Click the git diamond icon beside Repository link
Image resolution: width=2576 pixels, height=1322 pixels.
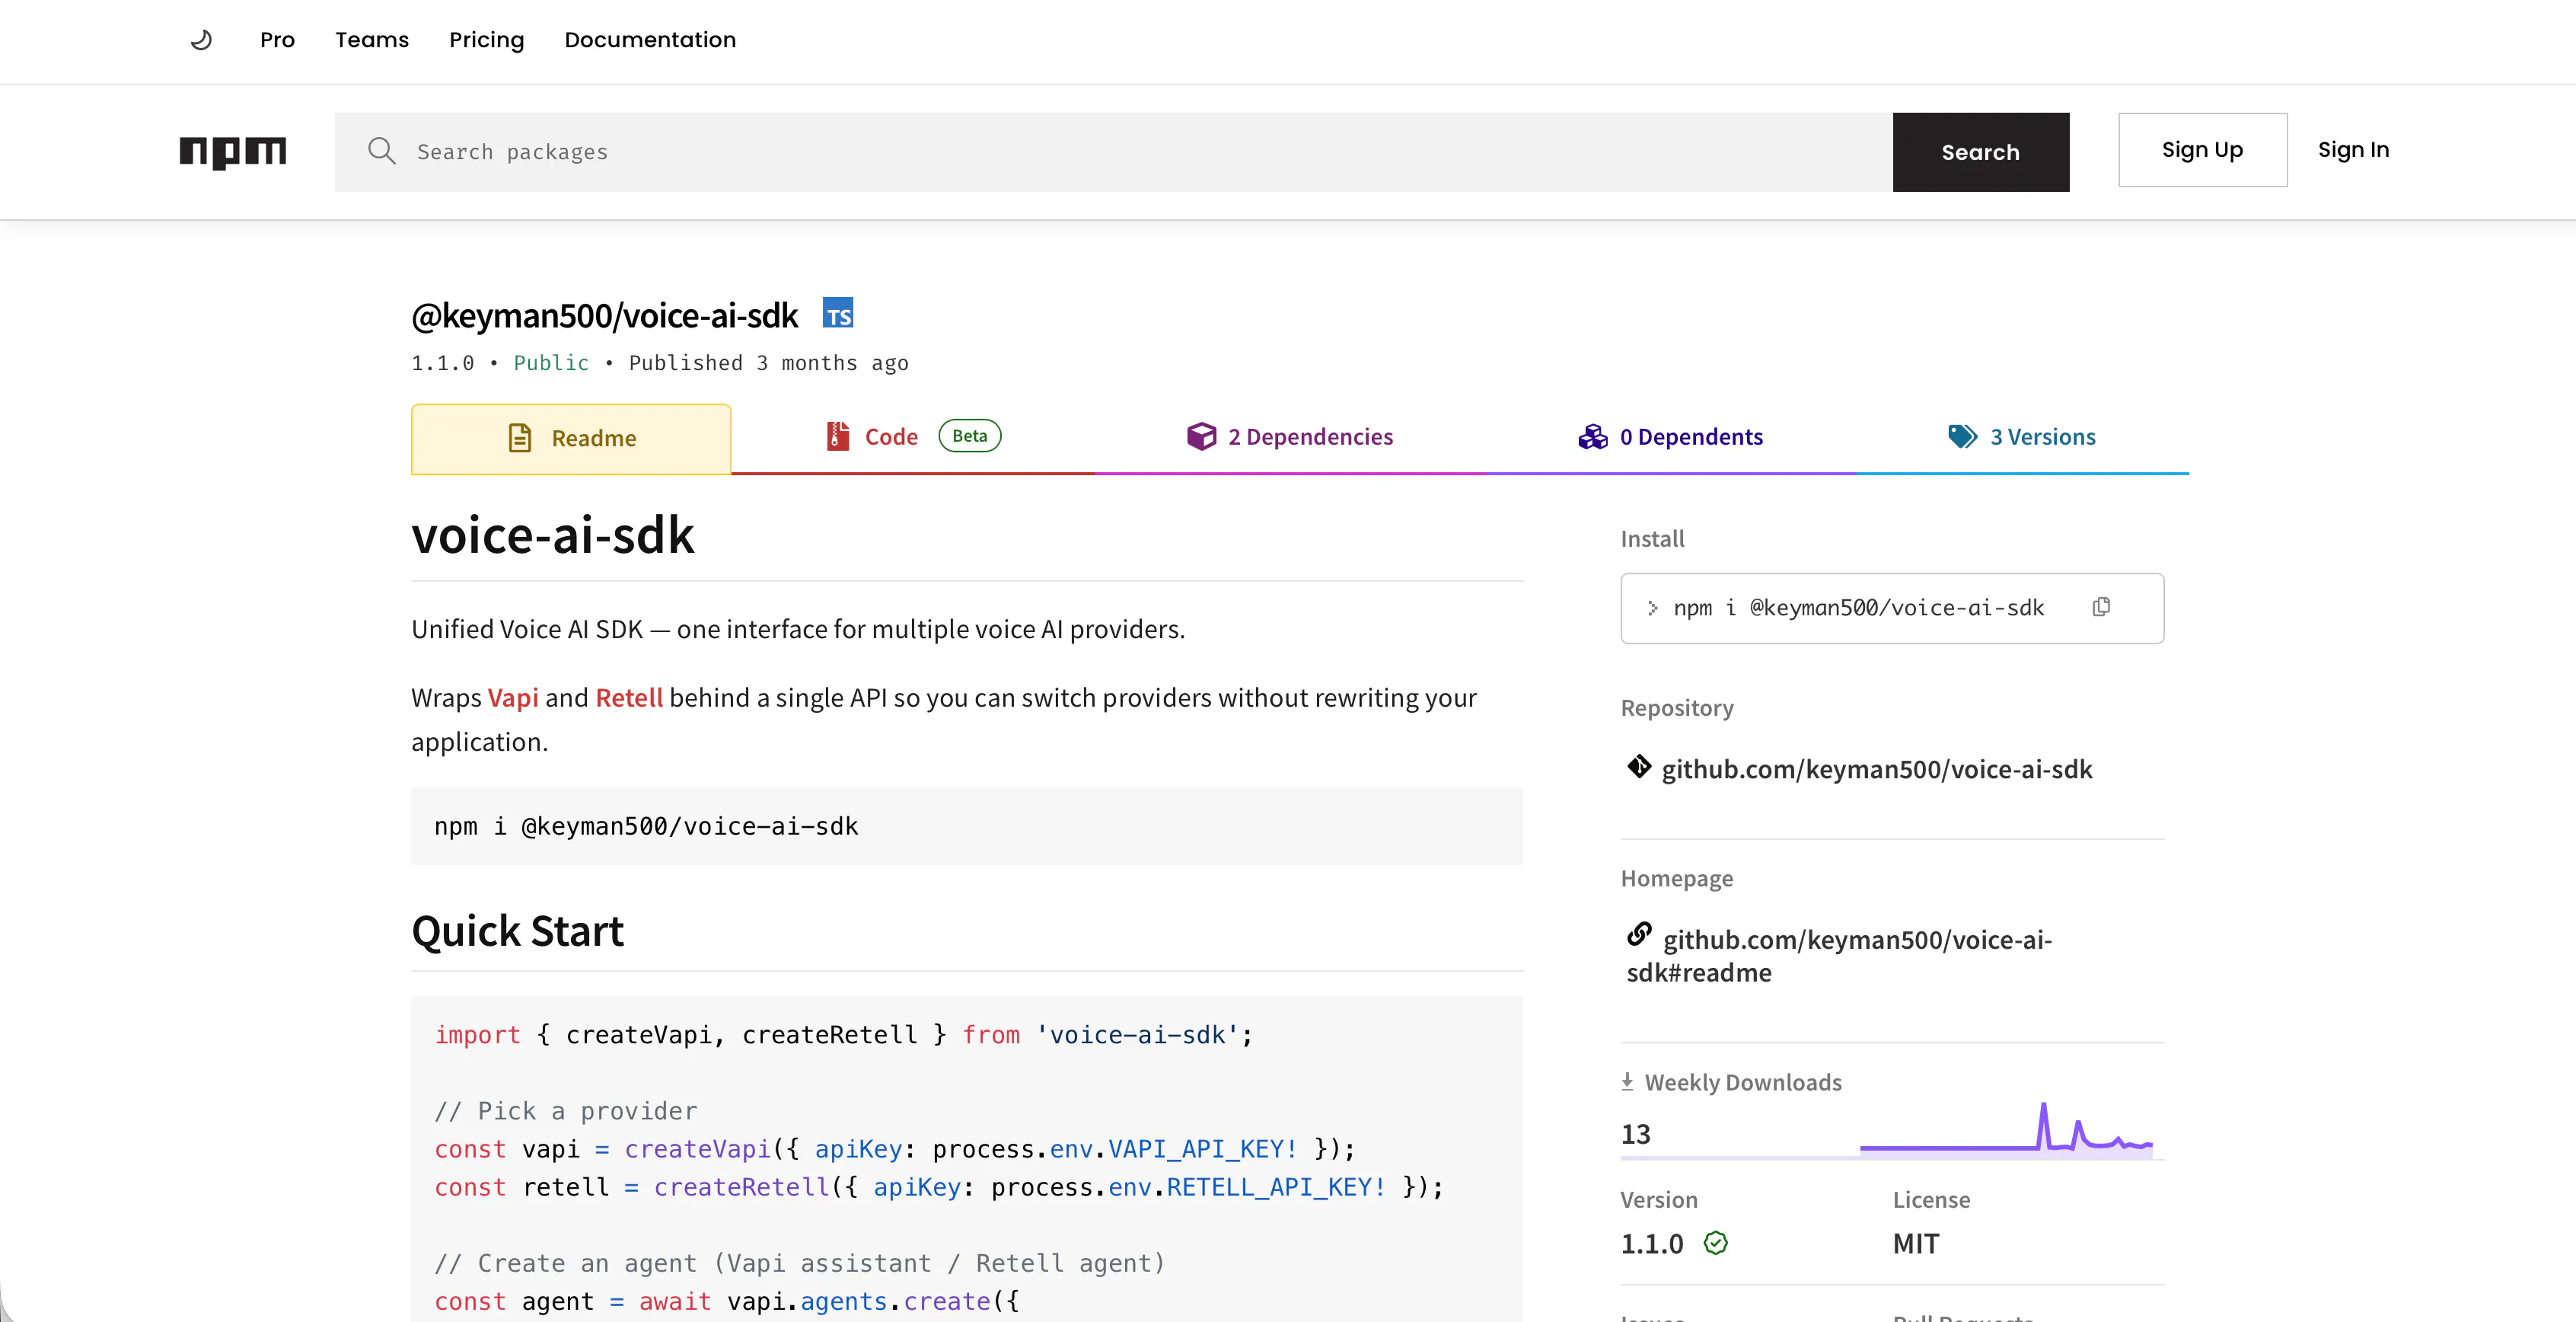[x=1639, y=767]
